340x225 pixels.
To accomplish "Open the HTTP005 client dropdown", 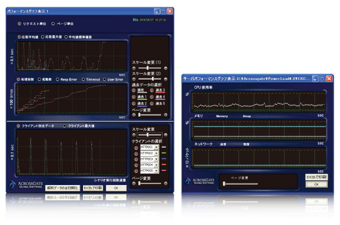I will pos(157,171).
